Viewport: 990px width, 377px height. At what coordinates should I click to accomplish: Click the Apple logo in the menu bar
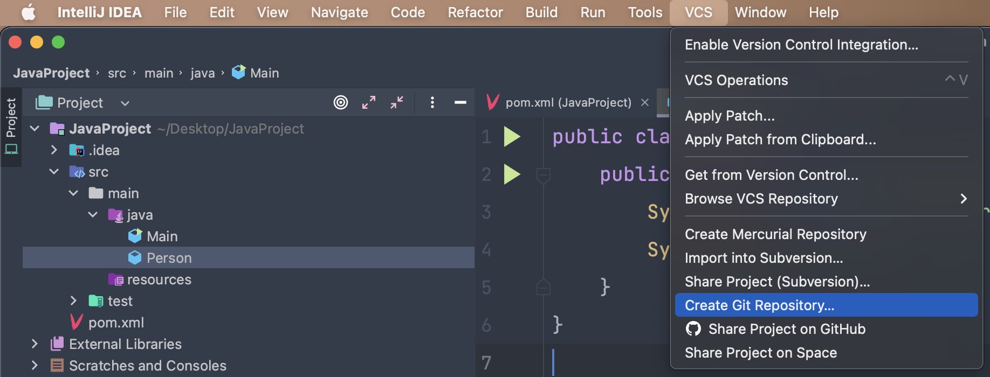[x=29, y=12]
